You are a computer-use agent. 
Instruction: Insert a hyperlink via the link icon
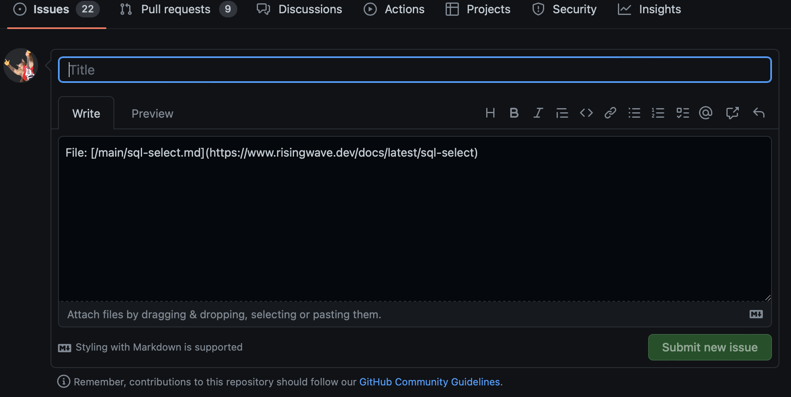[610, 113]
